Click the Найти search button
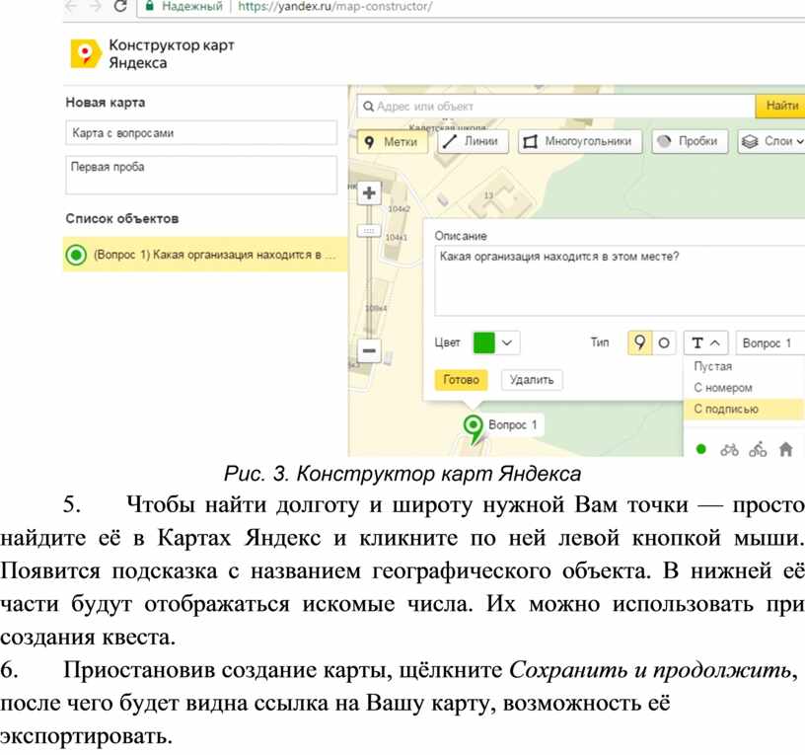 pos(781,106)
